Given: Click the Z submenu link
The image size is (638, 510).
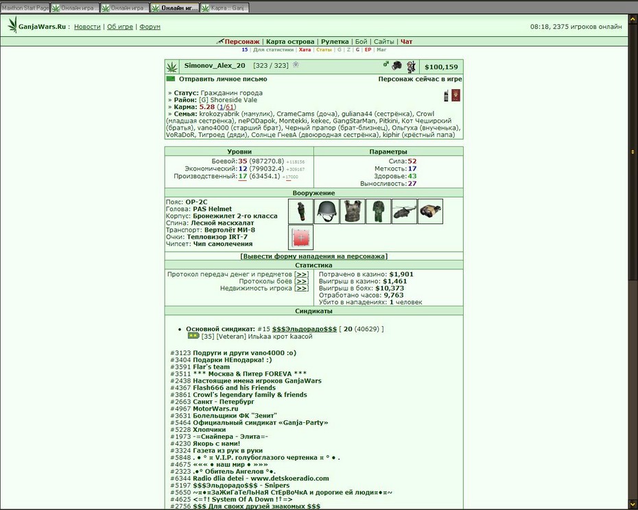Looking at the screenshot, I should (348, 49).
